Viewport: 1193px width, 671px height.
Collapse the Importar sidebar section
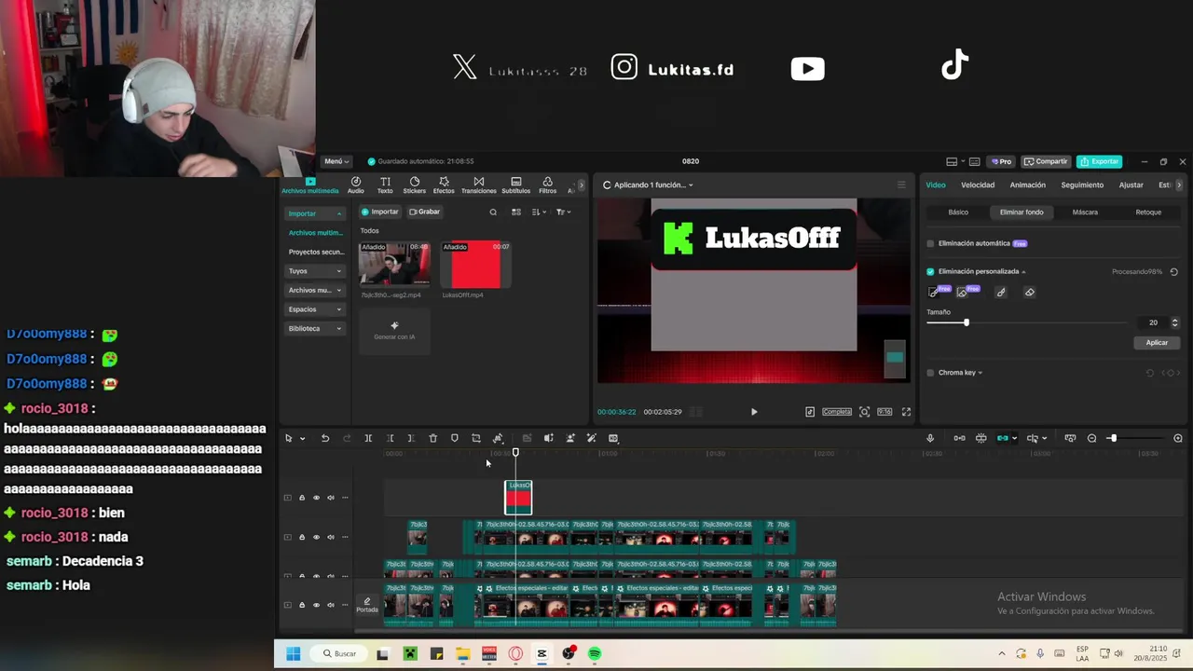(x=315, y=213)
